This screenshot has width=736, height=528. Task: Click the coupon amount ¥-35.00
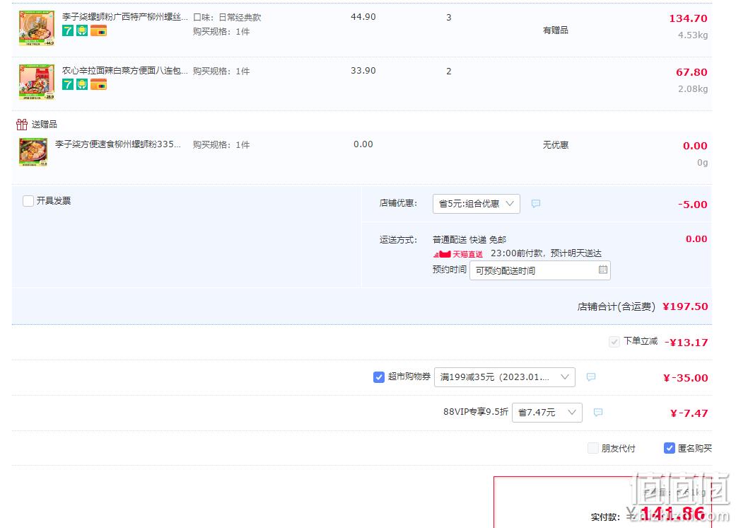685,378
